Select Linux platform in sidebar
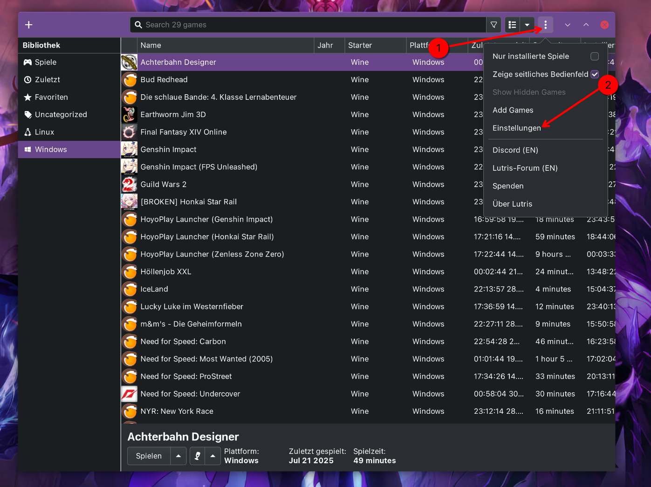651x487 pixels. [x=69, y=132]
